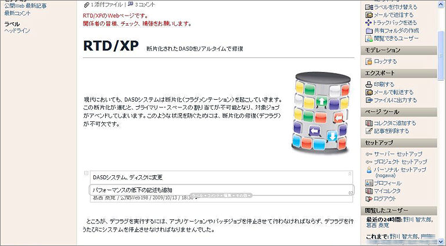Screen dimensions: 446x246
Task: Click the printer icon for 印刷する
Action: (369, 84)
